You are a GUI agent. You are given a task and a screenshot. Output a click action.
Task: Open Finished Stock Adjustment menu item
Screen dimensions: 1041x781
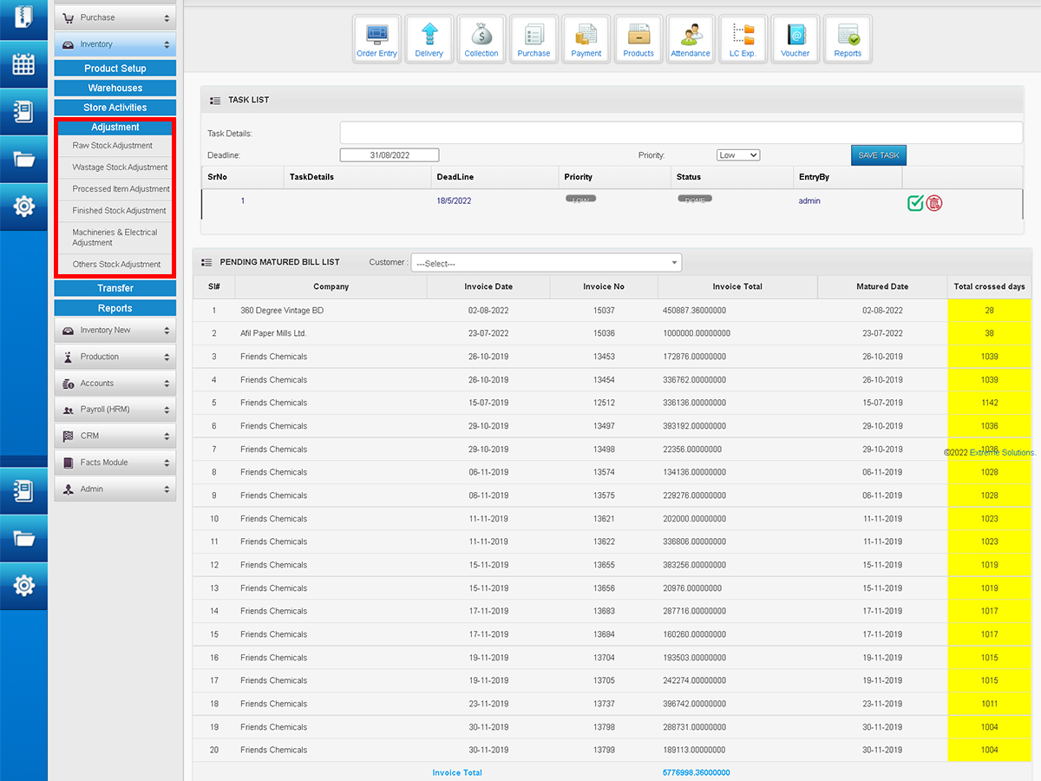click(x=119, y=211)
